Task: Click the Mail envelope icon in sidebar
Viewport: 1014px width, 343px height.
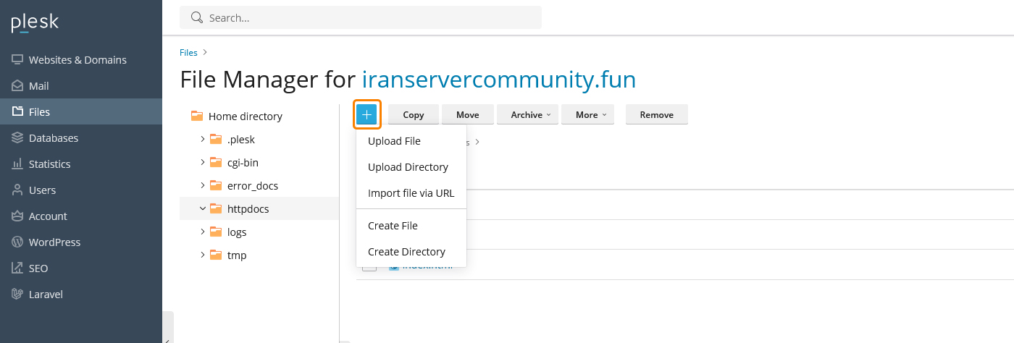Action: (17, 86)
